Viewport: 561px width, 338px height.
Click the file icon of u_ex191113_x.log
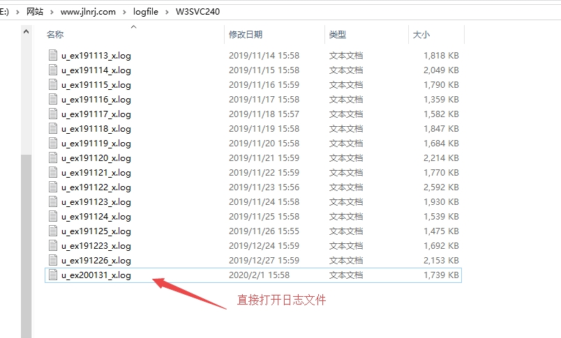pyautogui.click(x=52, y=55)
